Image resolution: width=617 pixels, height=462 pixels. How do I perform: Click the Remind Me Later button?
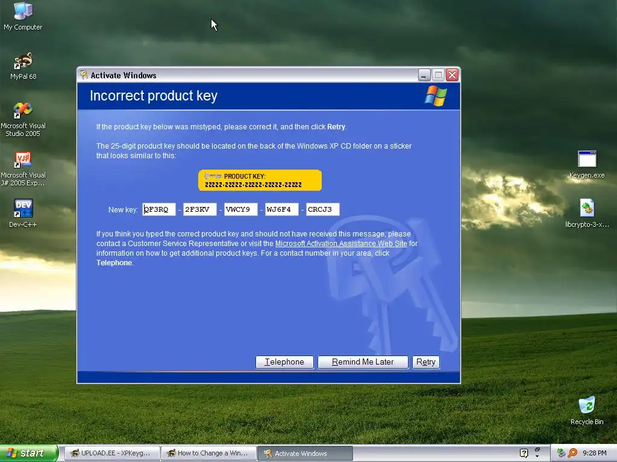363,362
